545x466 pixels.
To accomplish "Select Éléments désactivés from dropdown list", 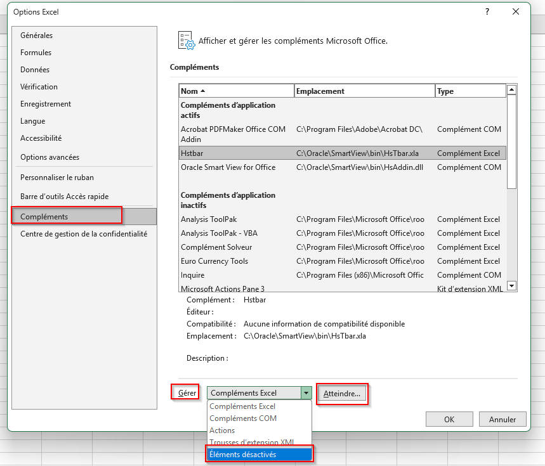I will (x=259, y=454).
